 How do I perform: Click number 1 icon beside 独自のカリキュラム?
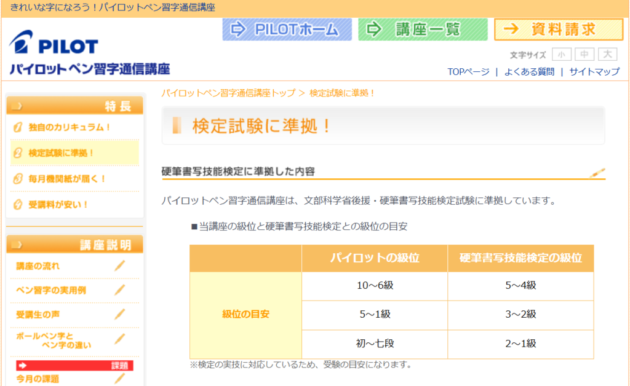(18, 127)
